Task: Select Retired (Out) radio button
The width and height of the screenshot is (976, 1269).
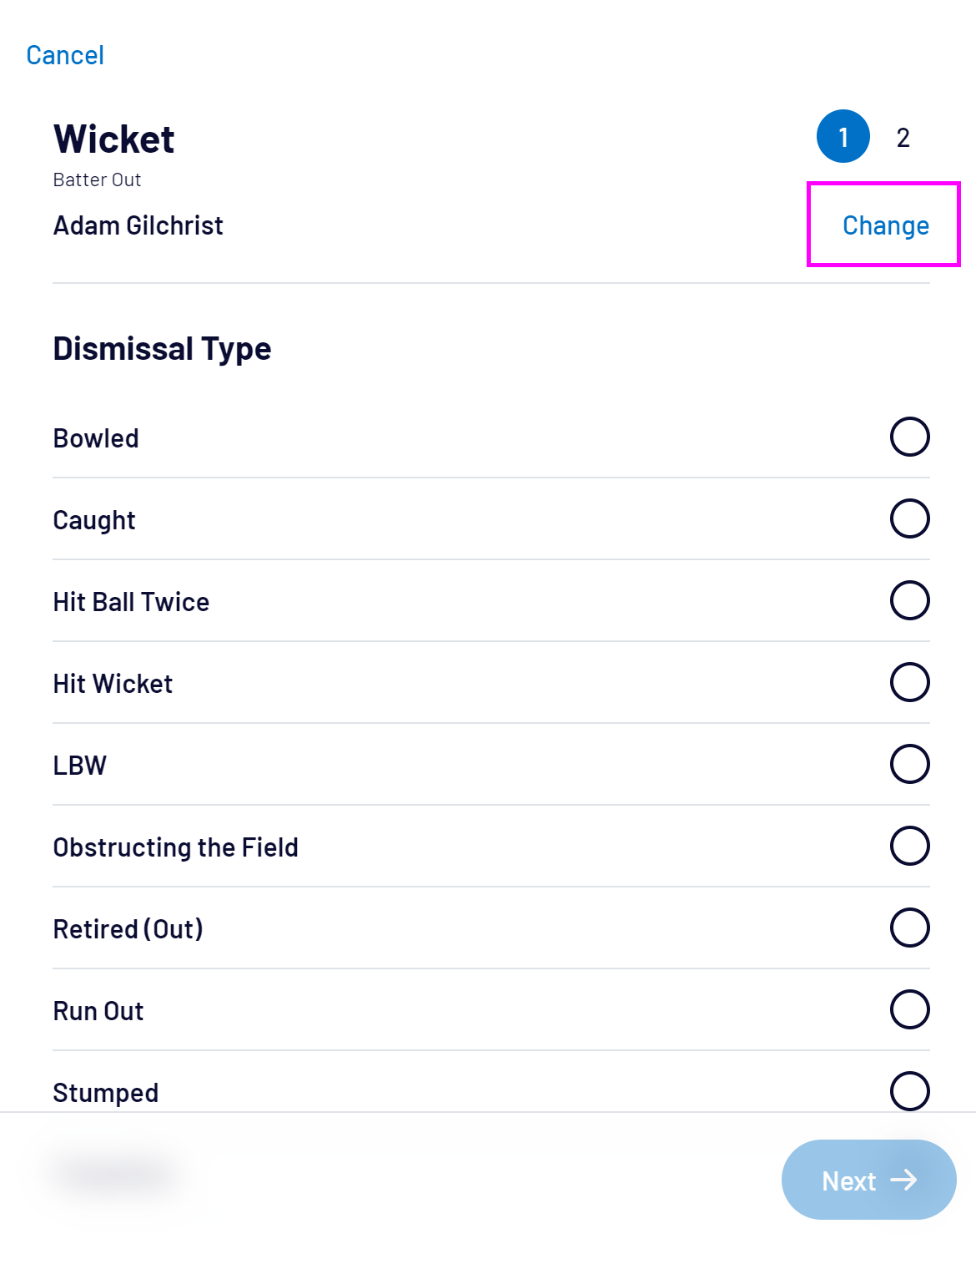Action: (909, 928)
